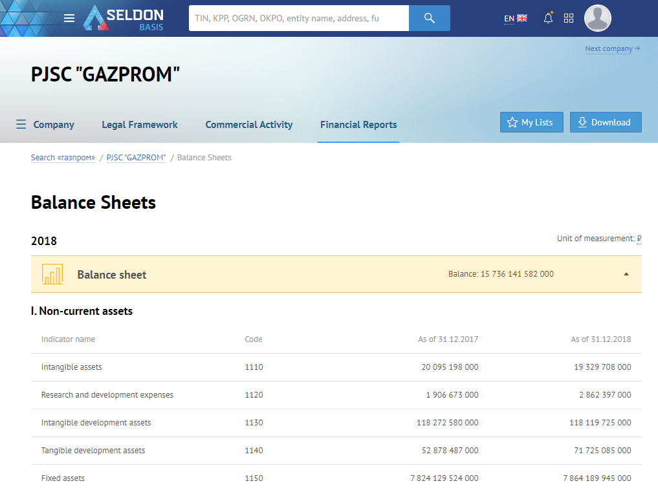Click code 1110 cell
The image size is (658, 492).
254,367
